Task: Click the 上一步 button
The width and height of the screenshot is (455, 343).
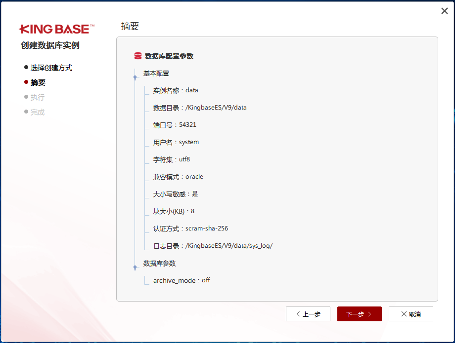Action: tap(308, 314)
